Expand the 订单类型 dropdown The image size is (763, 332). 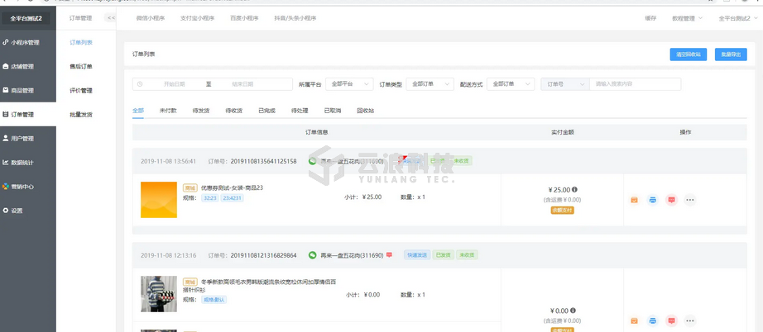pyautogui.click(x=429, y=83)
